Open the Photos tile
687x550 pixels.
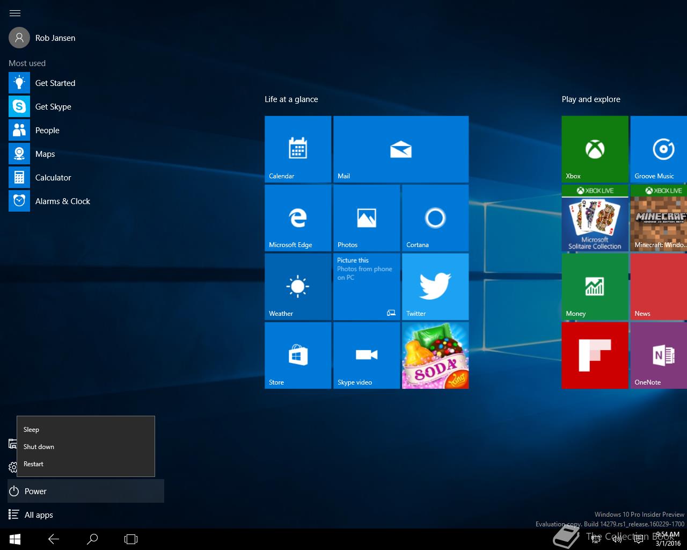point(367,218)
